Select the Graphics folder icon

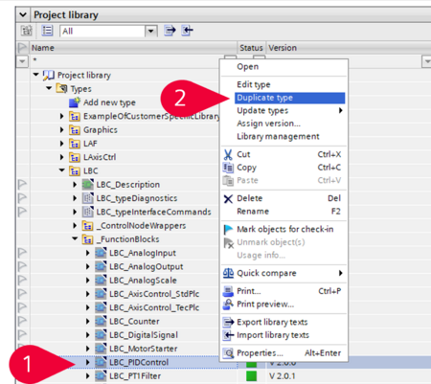tap(75, 130)
